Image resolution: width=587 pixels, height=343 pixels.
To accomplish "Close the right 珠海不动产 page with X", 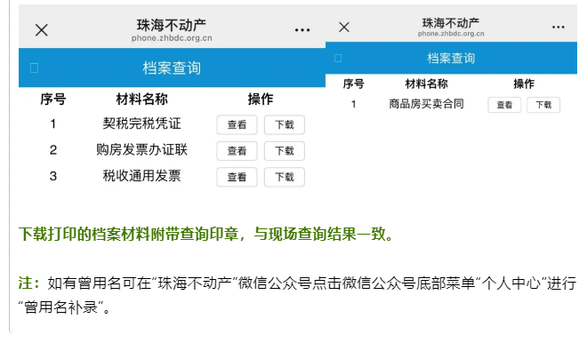I will (344, 27).
